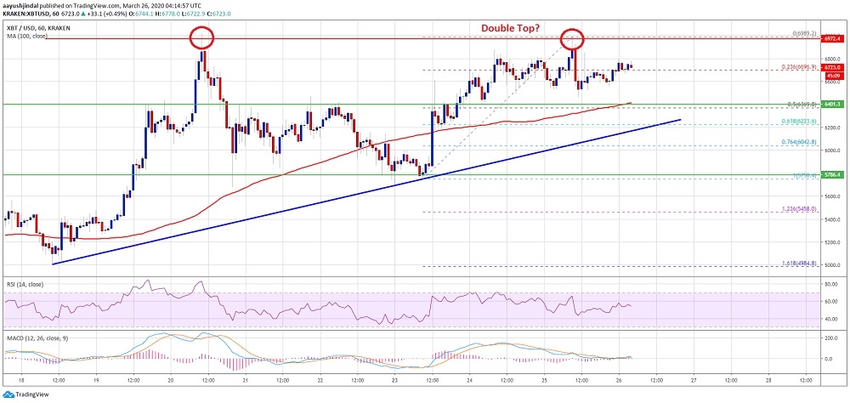Click date 18 on the time axis
The height and width of the screenshot is (403, 850).
click(x=21, y=380)
